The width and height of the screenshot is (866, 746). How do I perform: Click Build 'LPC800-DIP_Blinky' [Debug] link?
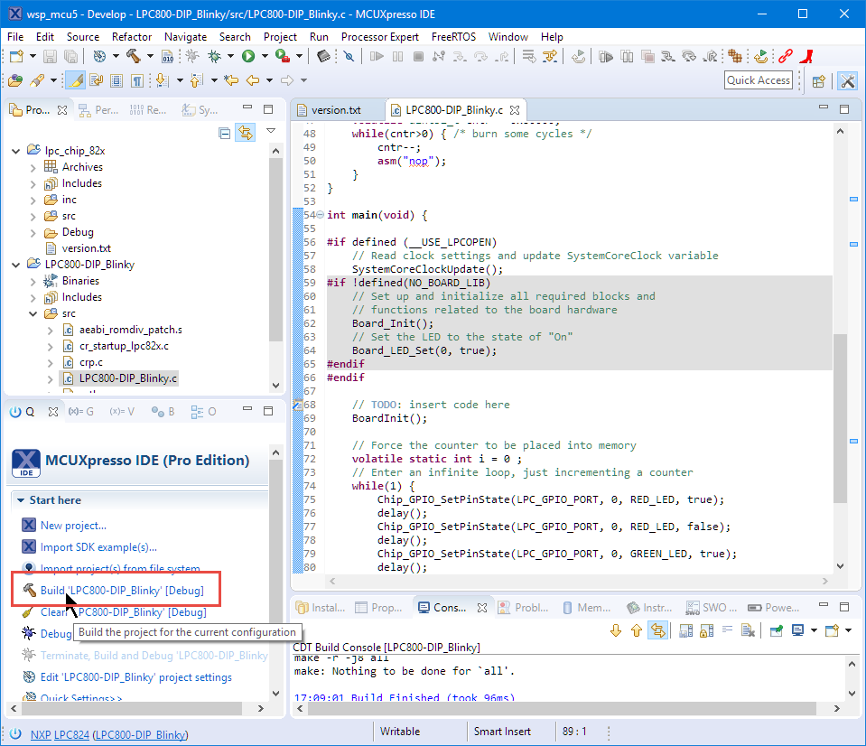point(121,591)
